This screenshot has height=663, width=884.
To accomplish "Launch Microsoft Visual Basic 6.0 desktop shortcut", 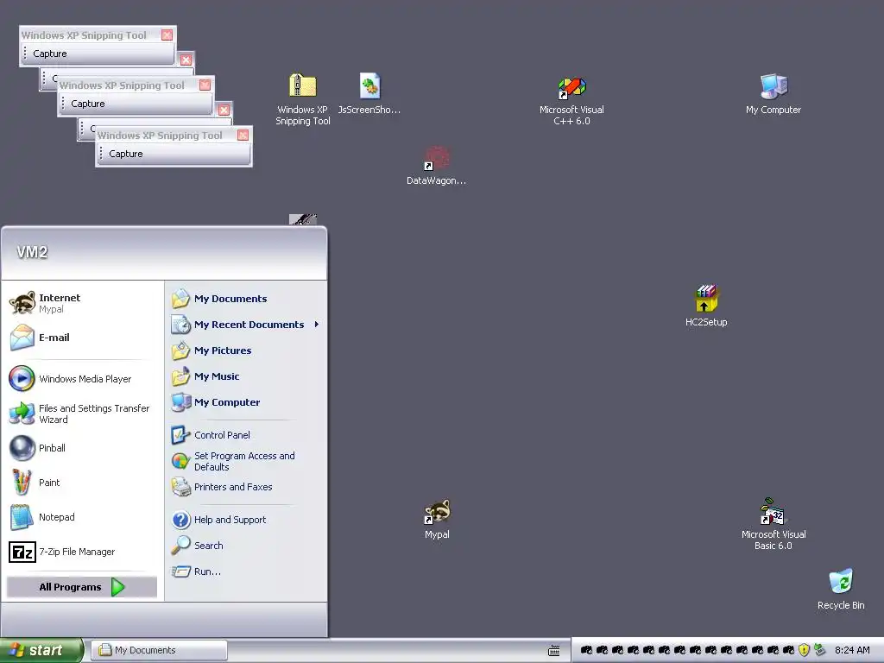I will 773,524.
